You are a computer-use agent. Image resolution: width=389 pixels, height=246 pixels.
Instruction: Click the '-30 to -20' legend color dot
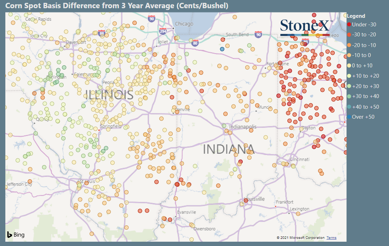pyautogui.click(x=349, y=35)
